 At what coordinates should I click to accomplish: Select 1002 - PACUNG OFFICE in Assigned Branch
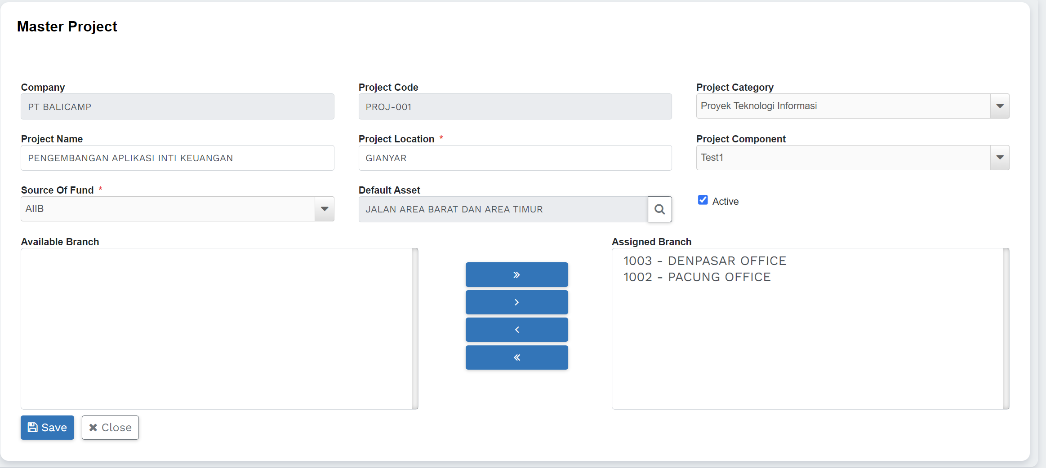tap(697, 277)
